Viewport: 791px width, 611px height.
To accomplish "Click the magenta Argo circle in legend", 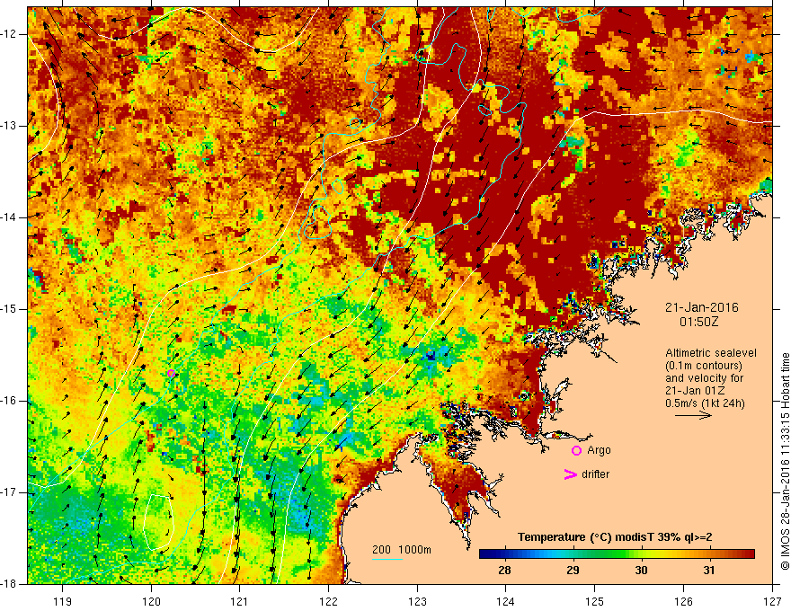I will click(576, 451).
